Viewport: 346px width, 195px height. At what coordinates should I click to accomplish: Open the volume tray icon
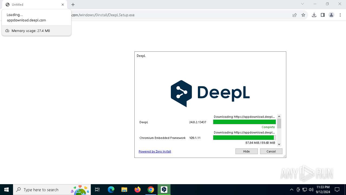311,190
